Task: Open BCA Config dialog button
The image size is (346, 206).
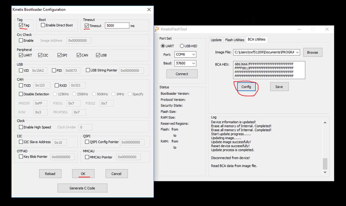Action: tap(246, 87)
